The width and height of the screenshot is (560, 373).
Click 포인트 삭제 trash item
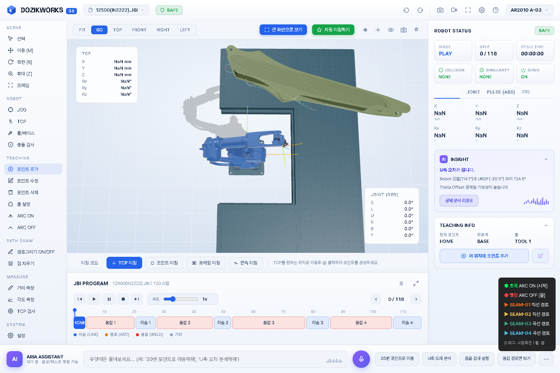[33, 192]
